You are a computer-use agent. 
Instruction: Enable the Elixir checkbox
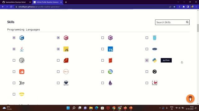tap(103, 83)
